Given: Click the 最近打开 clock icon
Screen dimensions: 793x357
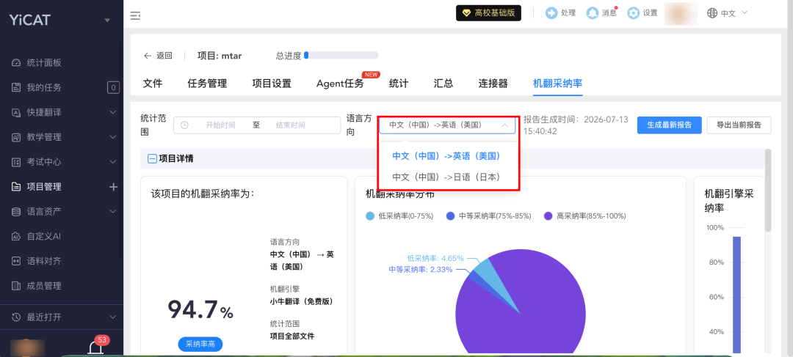Looking at the screenshot, I should point(16,317).
